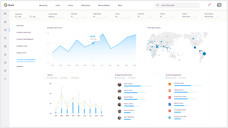This screenshot has width=228, height=128.
Task: Go to Team Activity report
Action: click(x=21, y=53)
